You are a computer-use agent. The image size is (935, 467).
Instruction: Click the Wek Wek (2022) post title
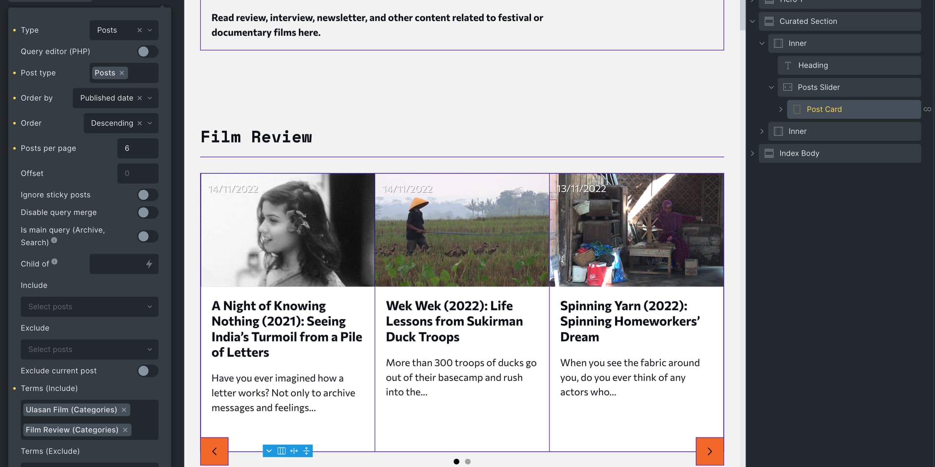click(x=454, y=321)
